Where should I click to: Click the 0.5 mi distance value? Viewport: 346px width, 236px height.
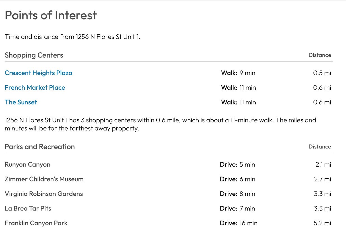click(x=322, y=73)
